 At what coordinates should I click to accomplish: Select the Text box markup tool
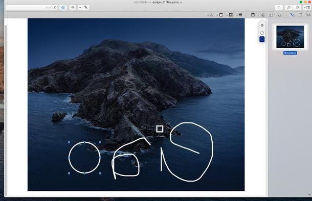(271, 15)
